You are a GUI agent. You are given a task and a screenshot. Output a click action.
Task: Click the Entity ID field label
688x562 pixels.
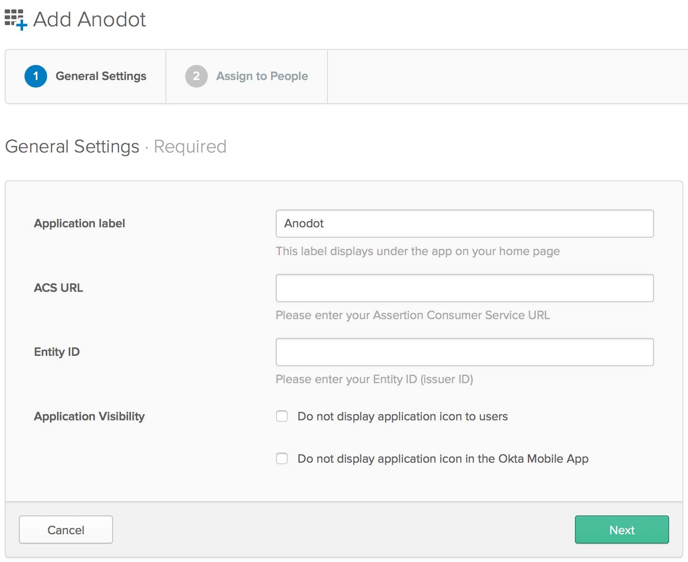(57, 352)
